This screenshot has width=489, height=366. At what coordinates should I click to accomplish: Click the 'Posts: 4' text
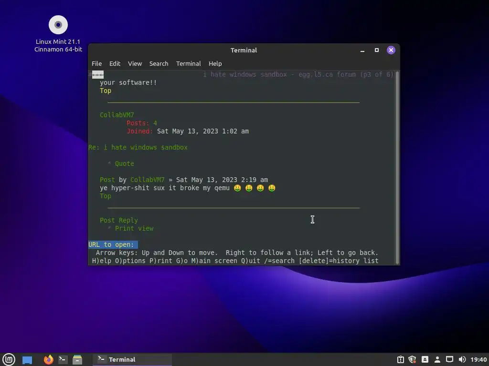tap(141, 123)
